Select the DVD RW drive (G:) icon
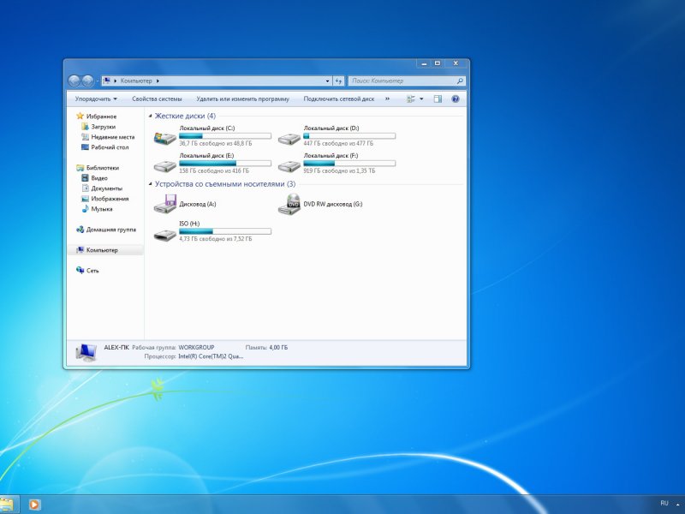Image resolution: width=685 pixels, height=514 pixels. pyautogui.click(x=289, y=204)
